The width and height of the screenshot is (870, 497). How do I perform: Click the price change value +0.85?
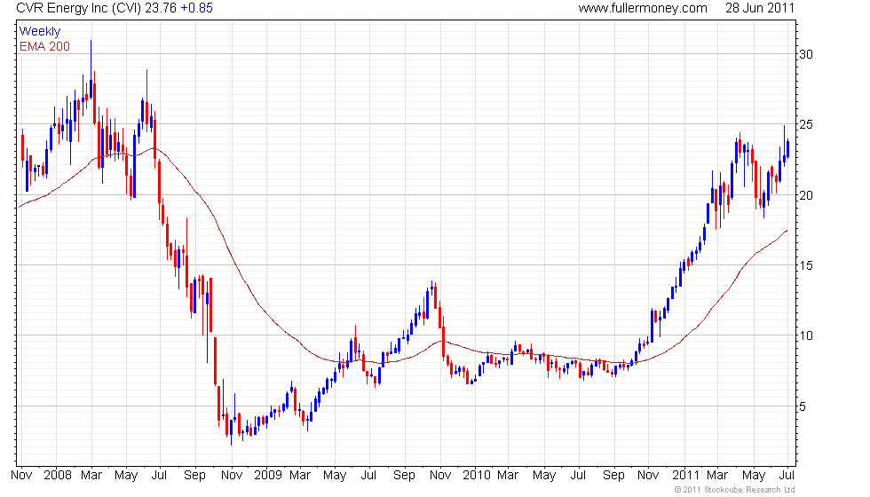click(x=196, y=8)
